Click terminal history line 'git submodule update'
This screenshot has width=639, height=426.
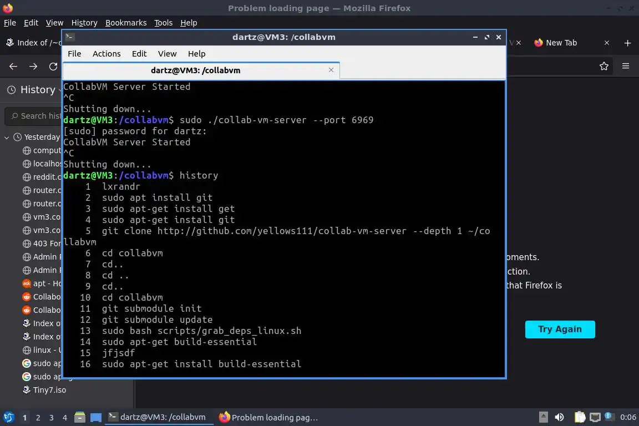pos(158,319)
